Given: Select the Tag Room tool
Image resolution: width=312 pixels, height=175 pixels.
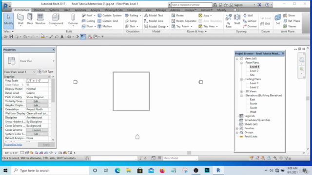Looking at the screenshot, I should click(x=182, y=26).
